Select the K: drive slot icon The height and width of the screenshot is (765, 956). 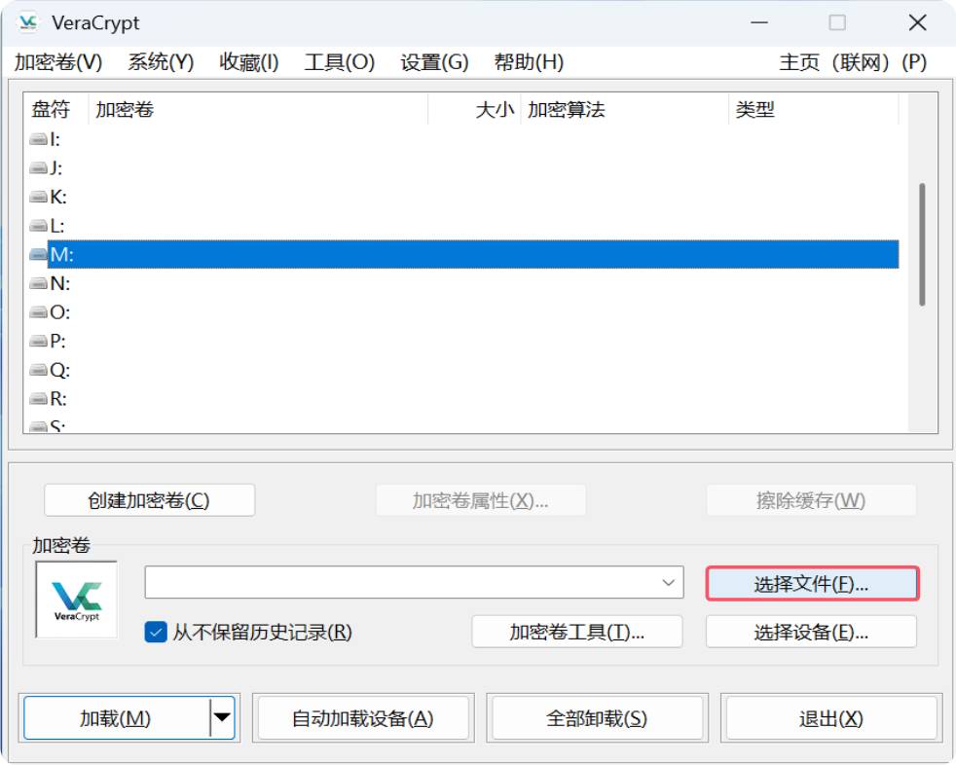coord(39,197)
